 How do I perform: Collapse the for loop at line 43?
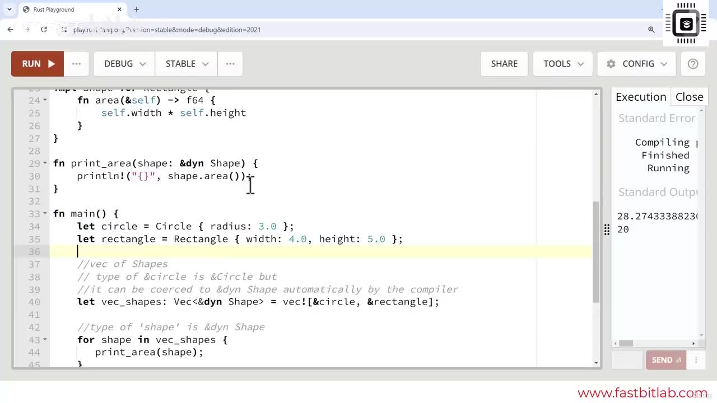[45, 340]
